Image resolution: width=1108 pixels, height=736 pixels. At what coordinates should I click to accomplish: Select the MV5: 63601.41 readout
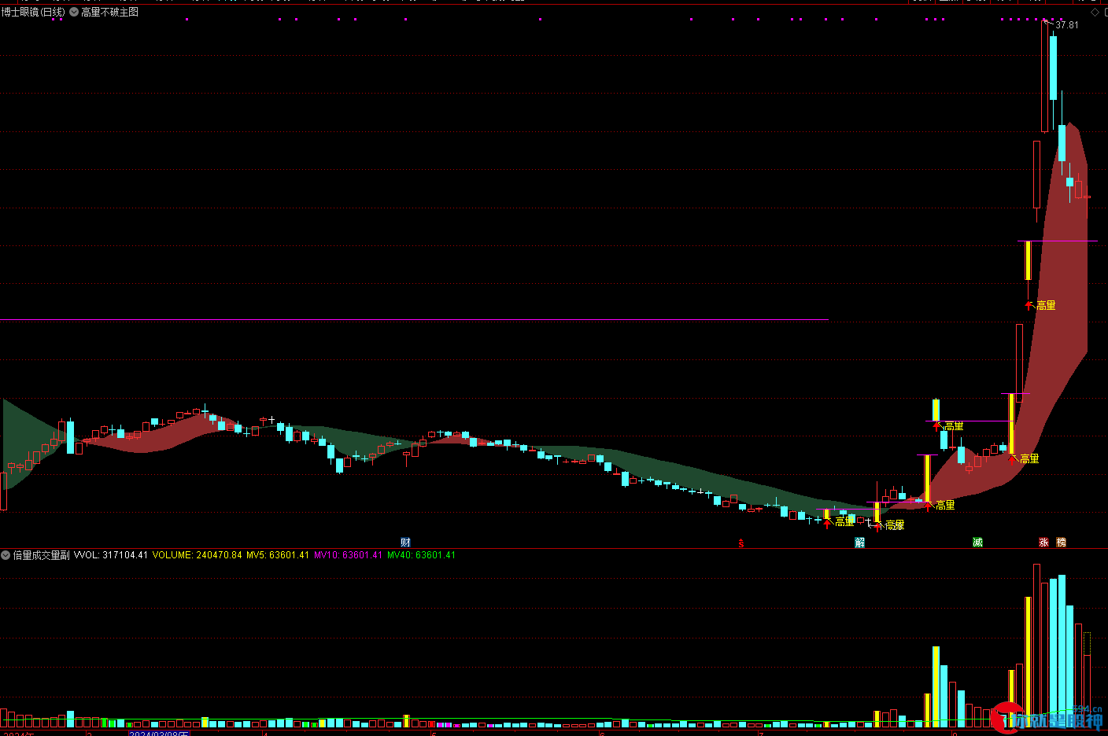pos(278,555)
